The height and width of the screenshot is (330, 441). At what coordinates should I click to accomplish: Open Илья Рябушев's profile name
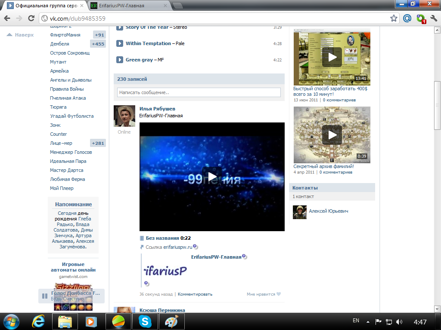click(x=157, y=109)
